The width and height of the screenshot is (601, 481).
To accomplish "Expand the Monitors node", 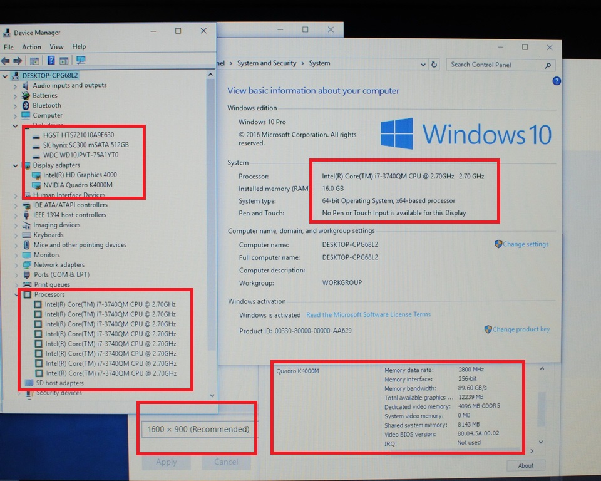I will pyautogui.click(x=16, y=256).
